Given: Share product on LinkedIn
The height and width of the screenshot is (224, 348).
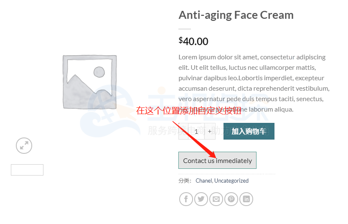Looking at the screenshot, I should tap(246, 199).
